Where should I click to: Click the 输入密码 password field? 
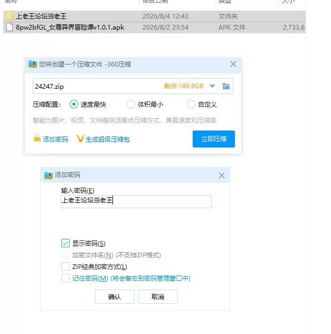tap(136, 201)
